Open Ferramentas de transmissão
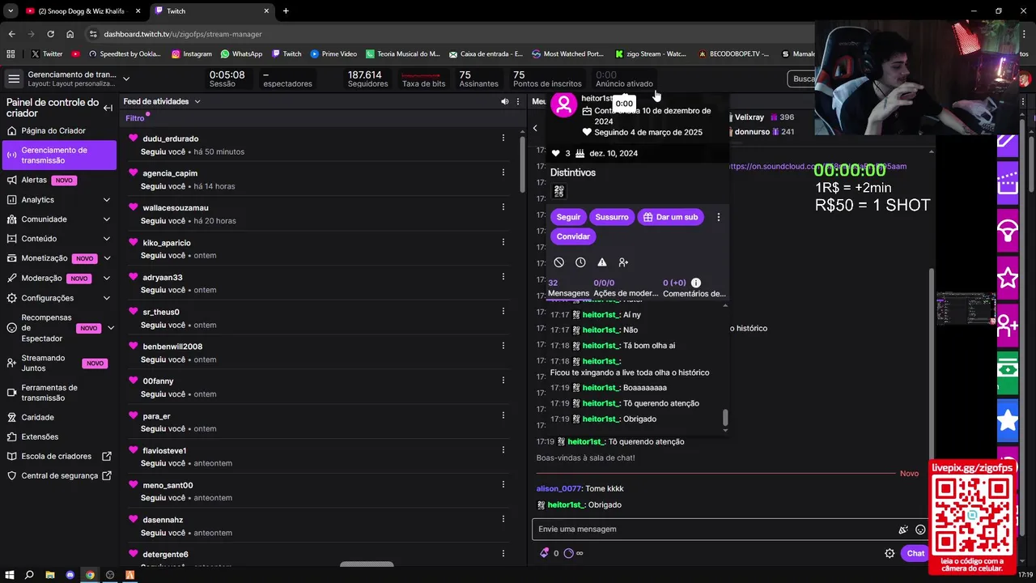This screenshot has width=1036, height=583. (59, 393)
